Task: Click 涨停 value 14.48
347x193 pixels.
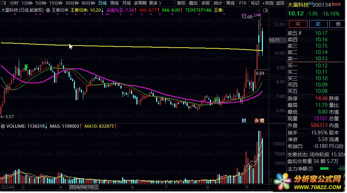Action: [321, 98]
